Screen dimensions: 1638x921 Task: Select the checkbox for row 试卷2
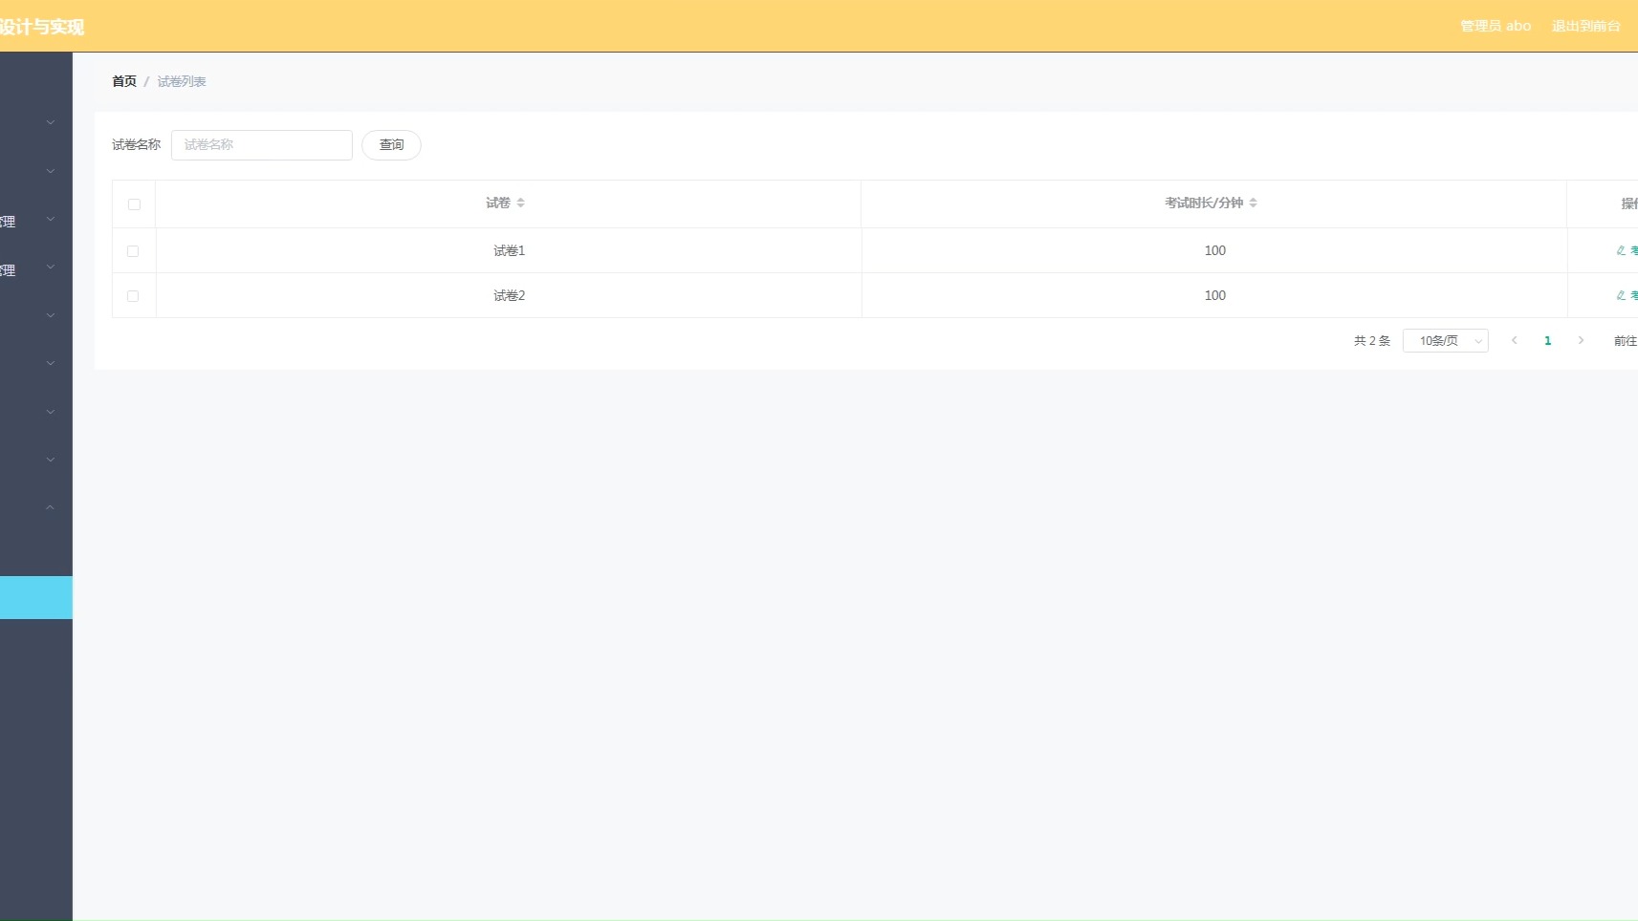[x=133, y=296]
